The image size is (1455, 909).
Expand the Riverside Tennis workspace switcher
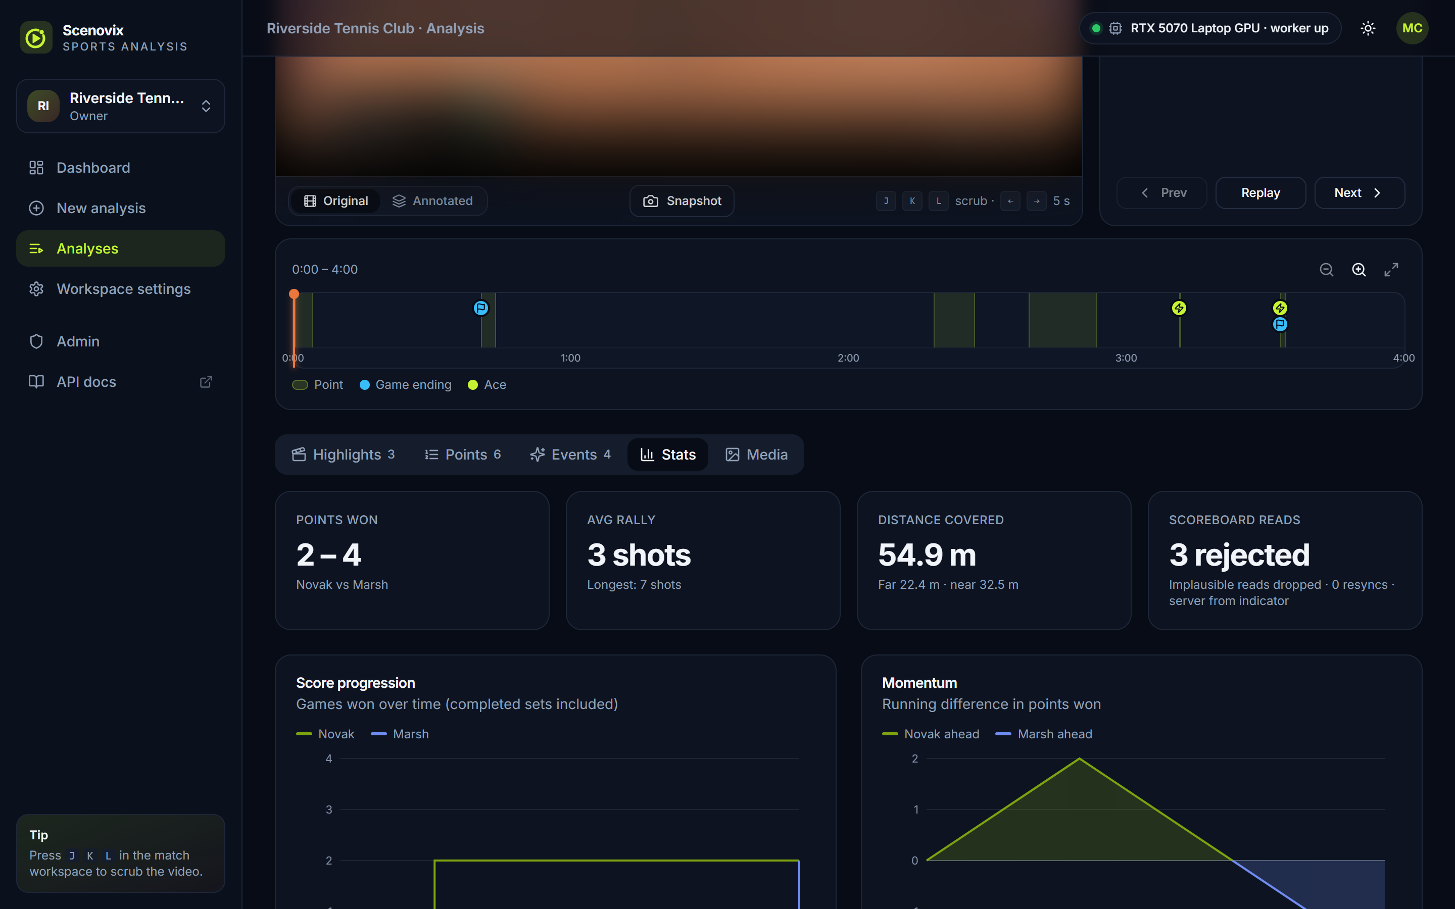pyautogui.click(x=121, y=106)
